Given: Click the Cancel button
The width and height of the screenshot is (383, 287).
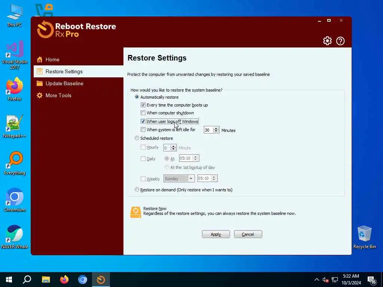Looking at the screenshot, I should [x=248, y=234].
